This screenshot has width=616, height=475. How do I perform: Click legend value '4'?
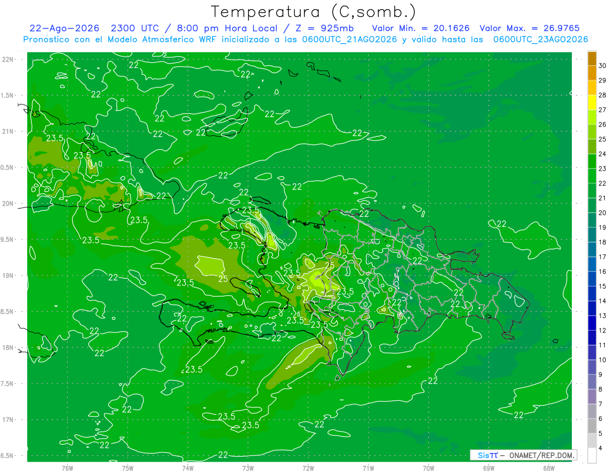pyautogui.click(x=601, y=448)
